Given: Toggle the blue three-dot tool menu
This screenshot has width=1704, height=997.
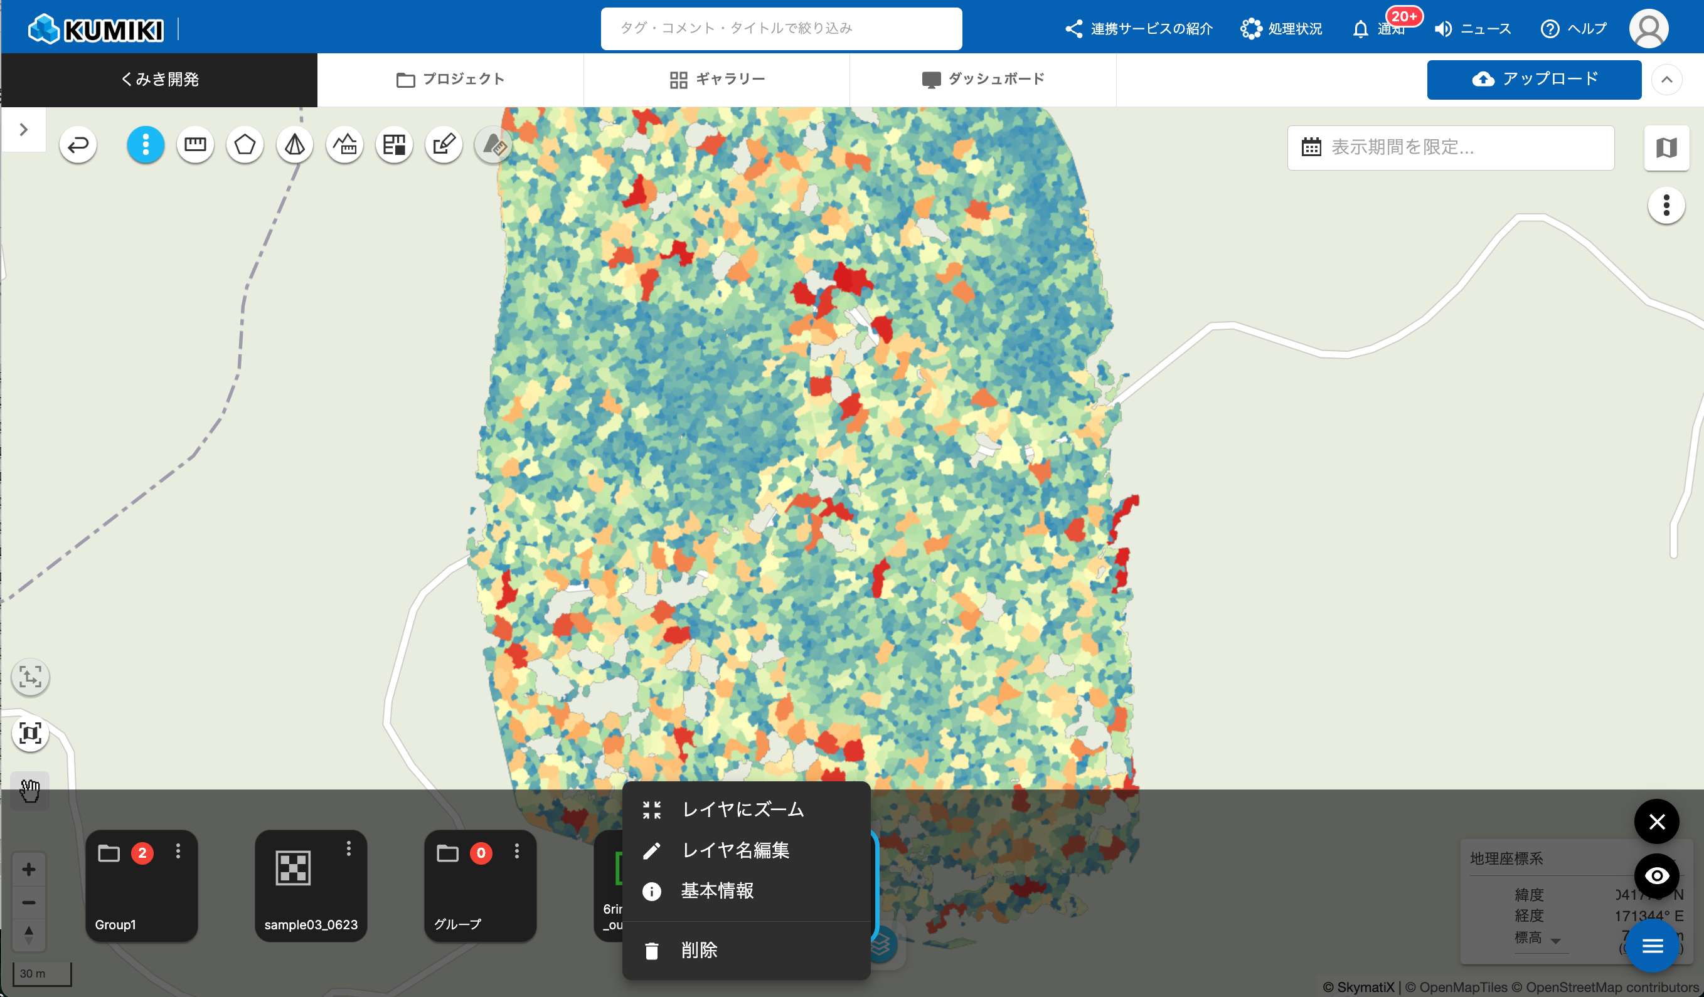Looking at the screenshot, I should point(146,145).
